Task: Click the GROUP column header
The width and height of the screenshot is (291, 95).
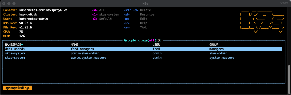Action: 214,45
